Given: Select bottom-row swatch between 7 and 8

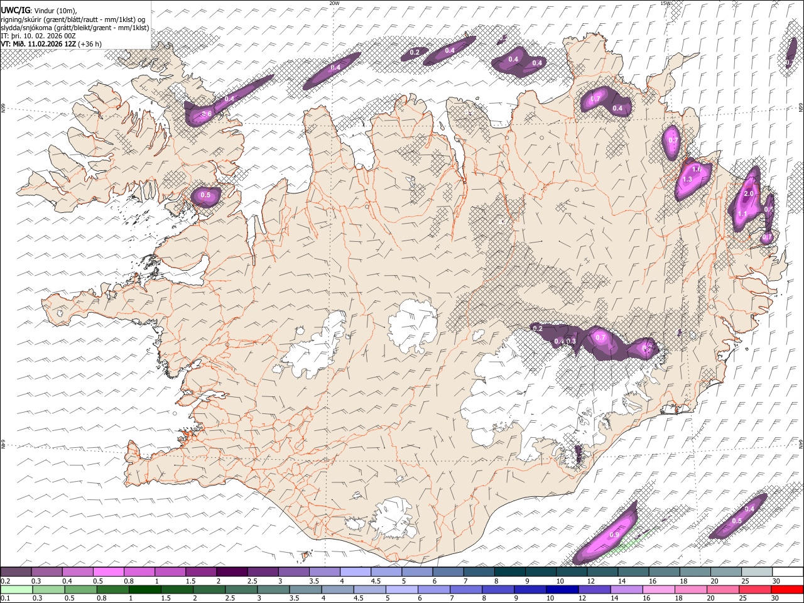Looking at the screenshot, I should (x=467, y=589).
